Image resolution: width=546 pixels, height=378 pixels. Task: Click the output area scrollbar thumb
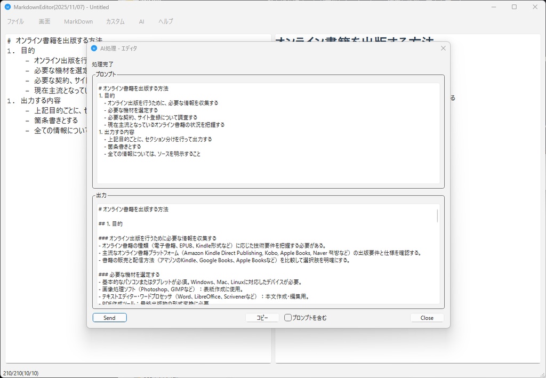(x=437, y=216)
